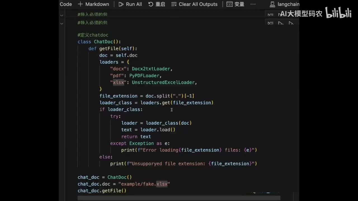Image resolution: width=358 pixels, height=201 pixels.
Task: Click the UnstructuredExcelLoader dictionary entry line
Action: (x=154, y=82)
